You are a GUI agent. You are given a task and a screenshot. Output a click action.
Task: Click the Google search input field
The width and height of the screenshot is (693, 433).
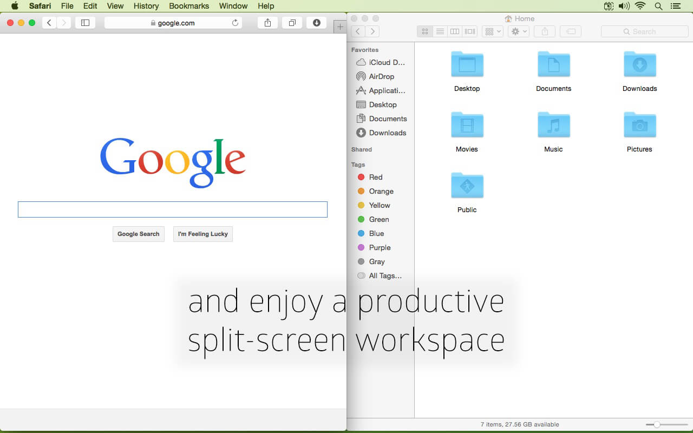173,209
